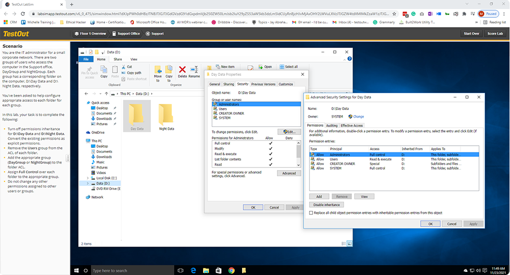Viewport: 510px width, 275px height.
Task: Open File Explorer from the taskbar
Action: click(x=206, y=270)
